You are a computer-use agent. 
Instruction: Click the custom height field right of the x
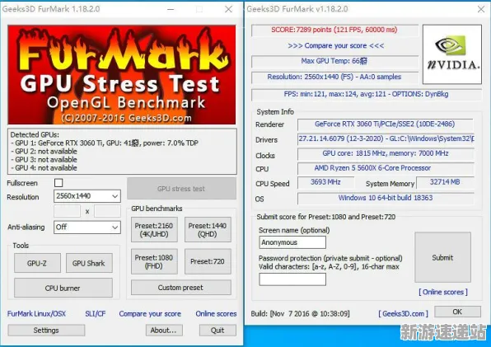pos(107,211)
